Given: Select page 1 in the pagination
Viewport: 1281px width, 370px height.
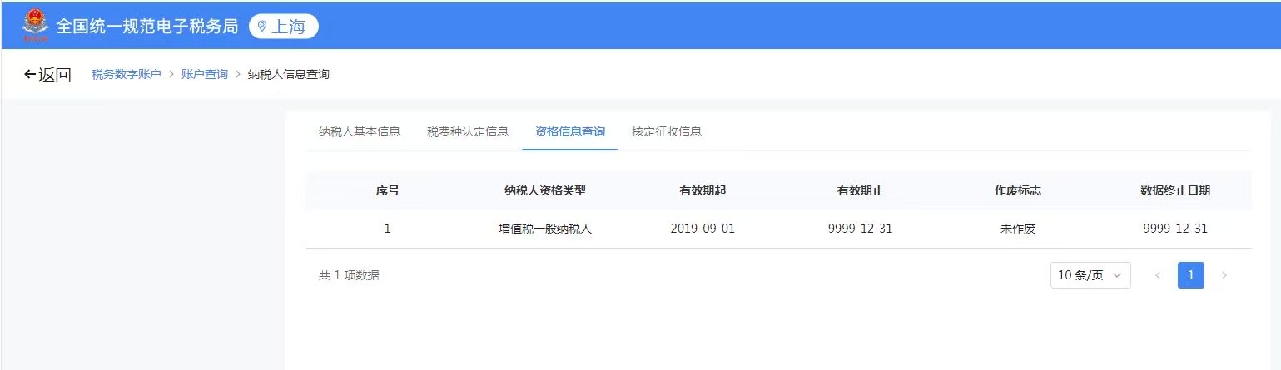Looking at the screenshot, I should point(1190,275).
